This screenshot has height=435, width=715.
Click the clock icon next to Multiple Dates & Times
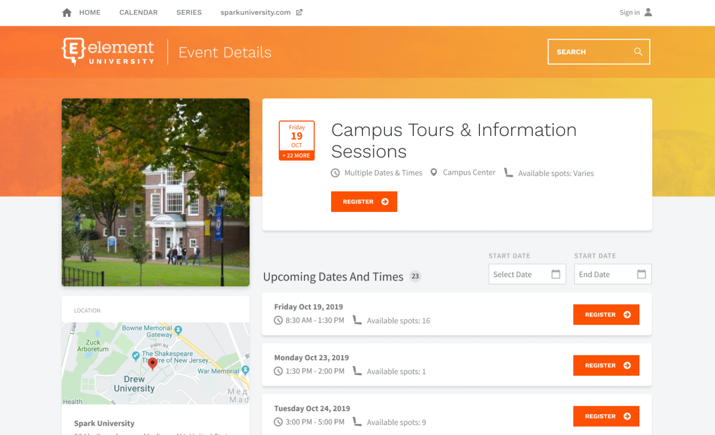tap(335, 172)
